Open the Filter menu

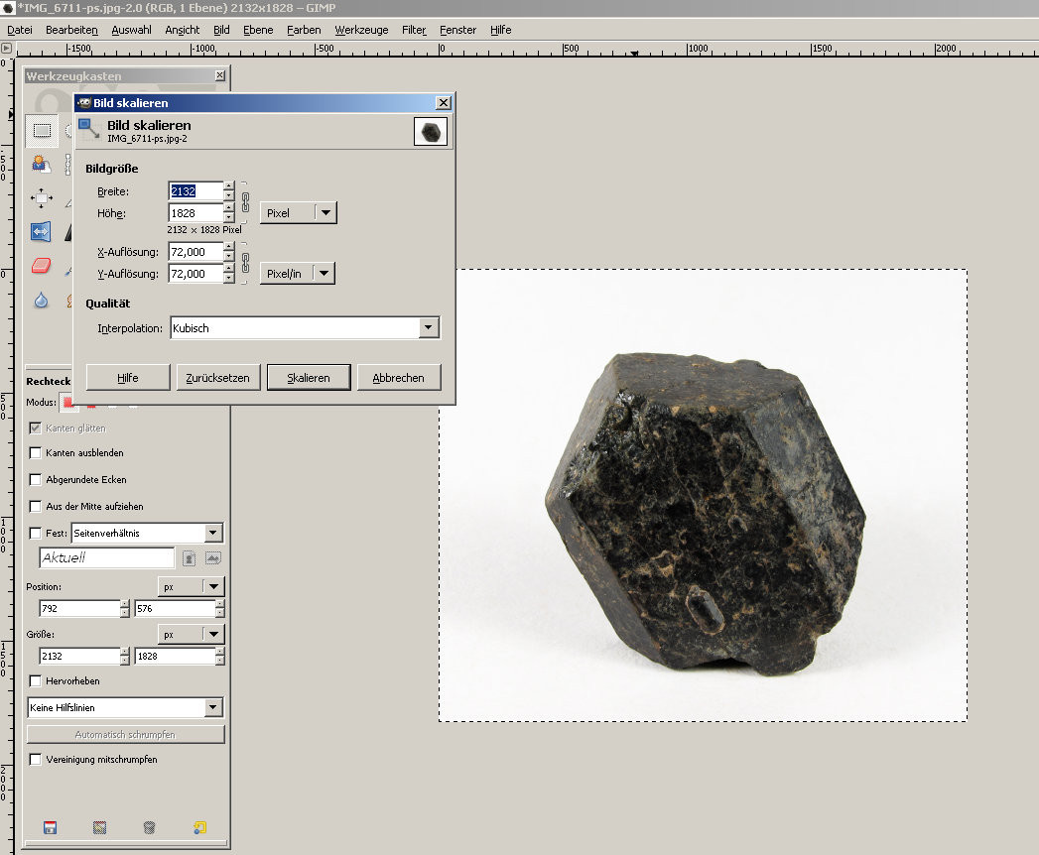414,30
